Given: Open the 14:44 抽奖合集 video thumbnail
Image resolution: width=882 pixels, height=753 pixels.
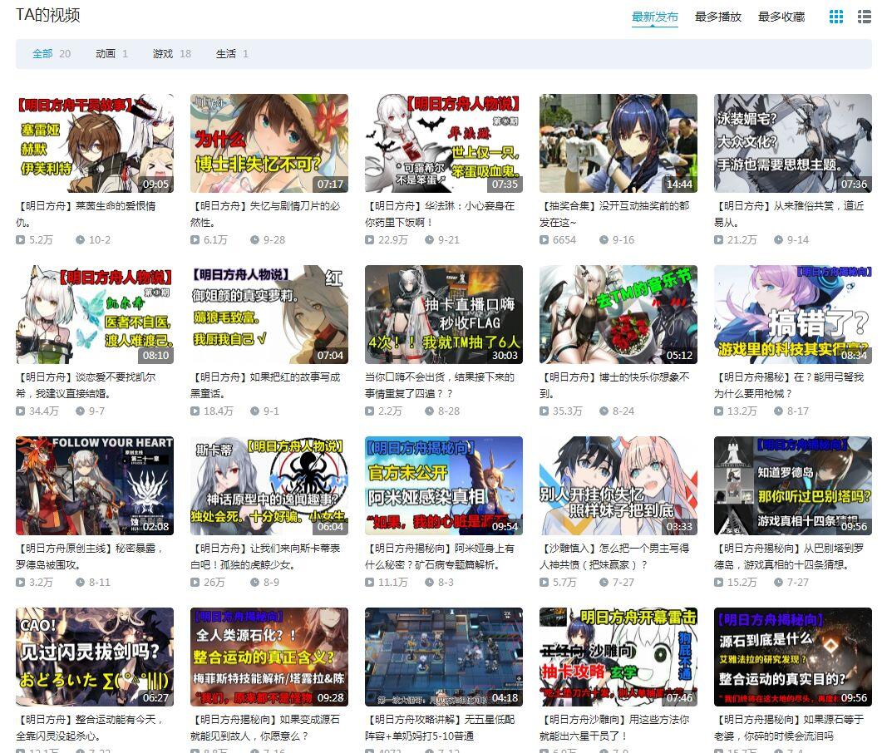Looking at the screenshot, I should coord(618,144).
